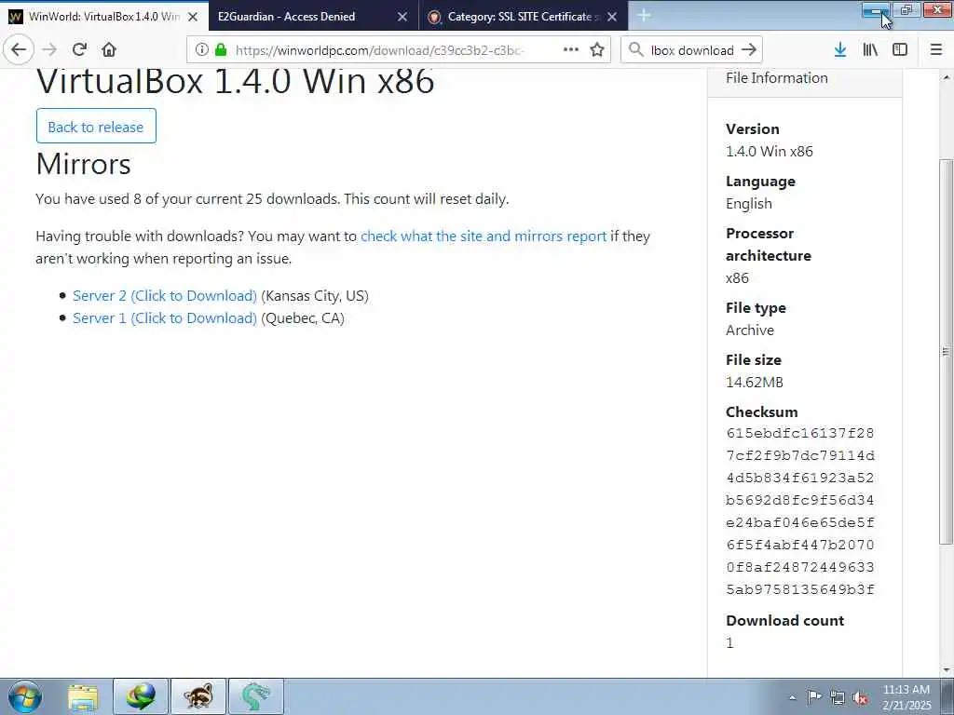Click the '(Quebec, CA)' location text

click(x=303, y=318)
